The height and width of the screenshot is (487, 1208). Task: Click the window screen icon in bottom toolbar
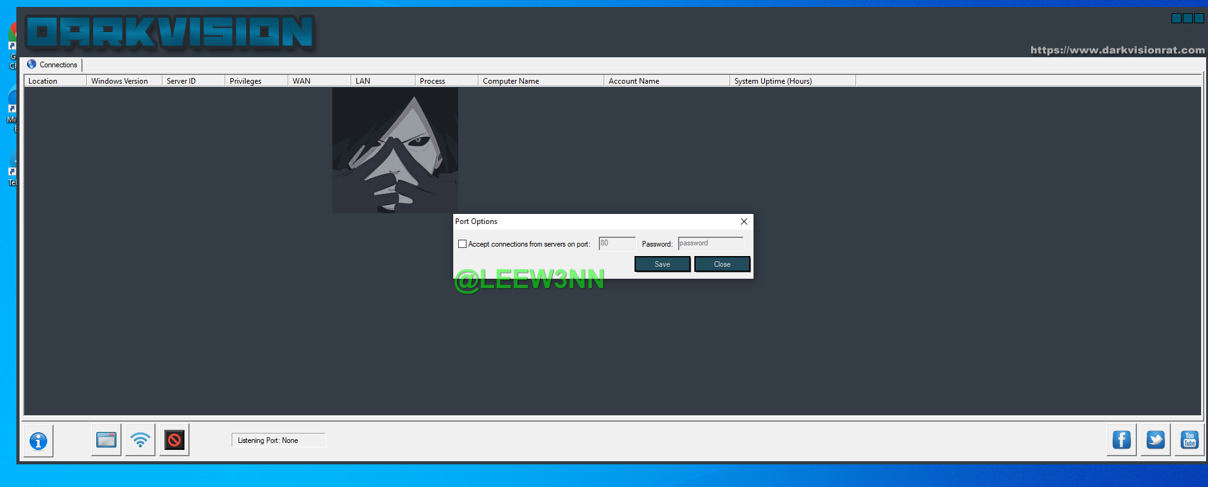106,440
